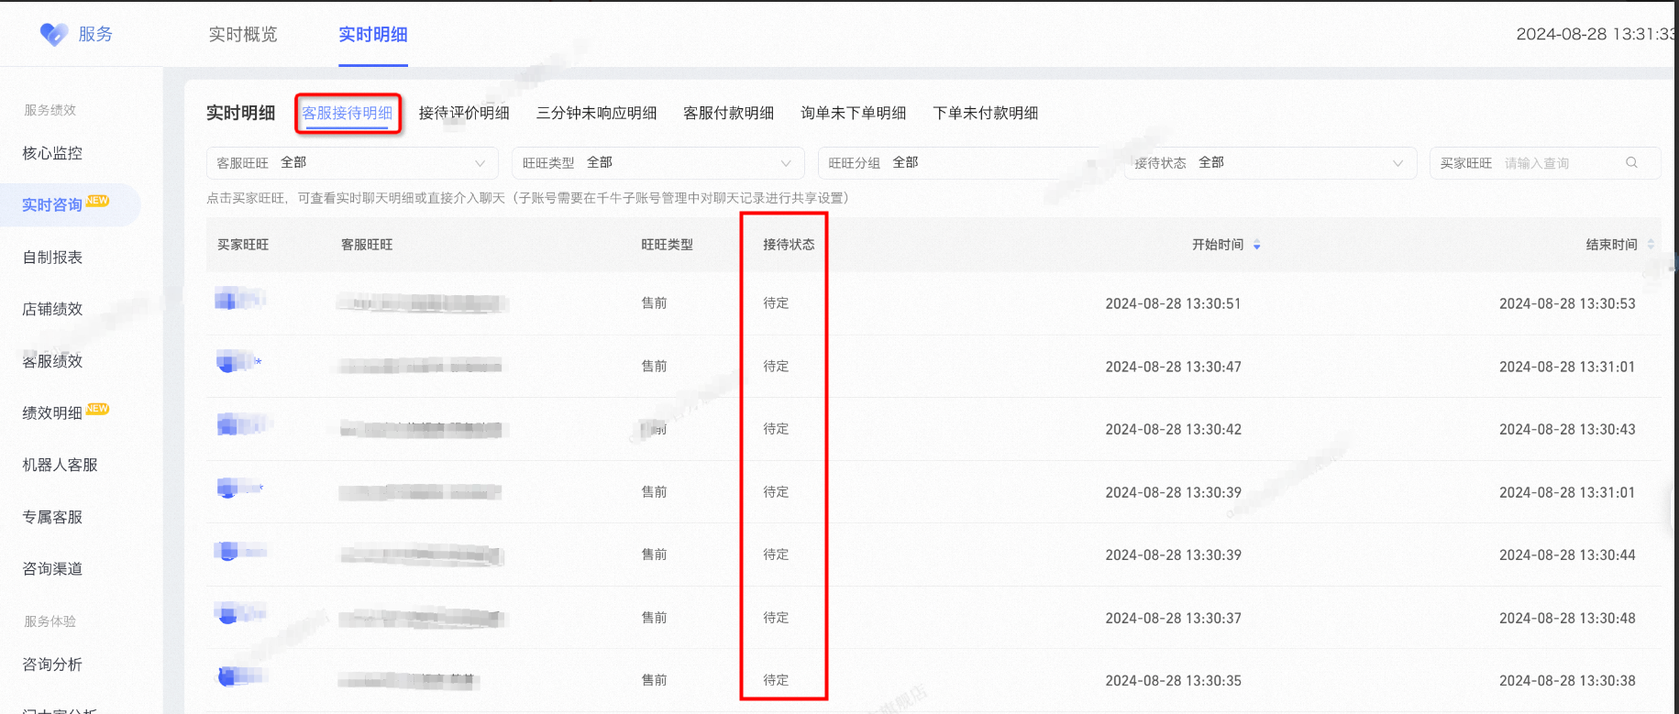Click 售前 type in row starting 13:30:47
1679x714 pixels.
[654, 367]
